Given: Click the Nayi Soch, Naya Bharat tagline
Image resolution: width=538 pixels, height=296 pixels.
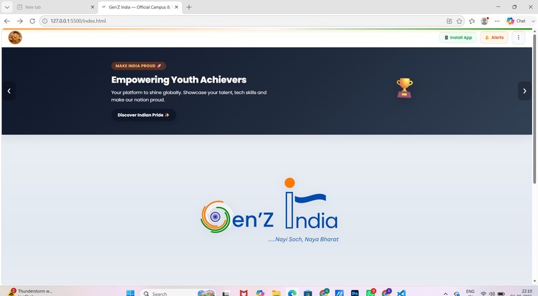Looking at the screenshot, I should click(303, 239).
